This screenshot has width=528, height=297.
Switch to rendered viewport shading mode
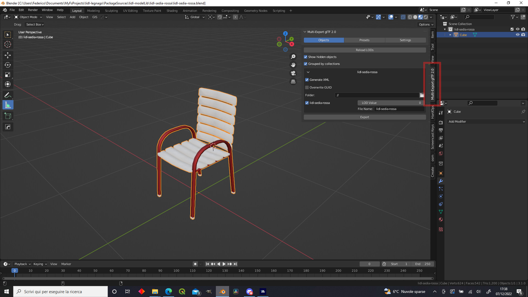pos(425,17)
